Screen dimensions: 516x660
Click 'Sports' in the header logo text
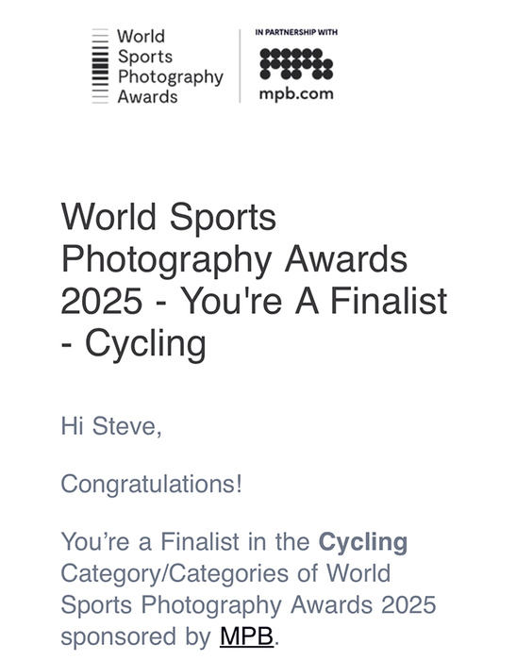click(x=145, y=58)
